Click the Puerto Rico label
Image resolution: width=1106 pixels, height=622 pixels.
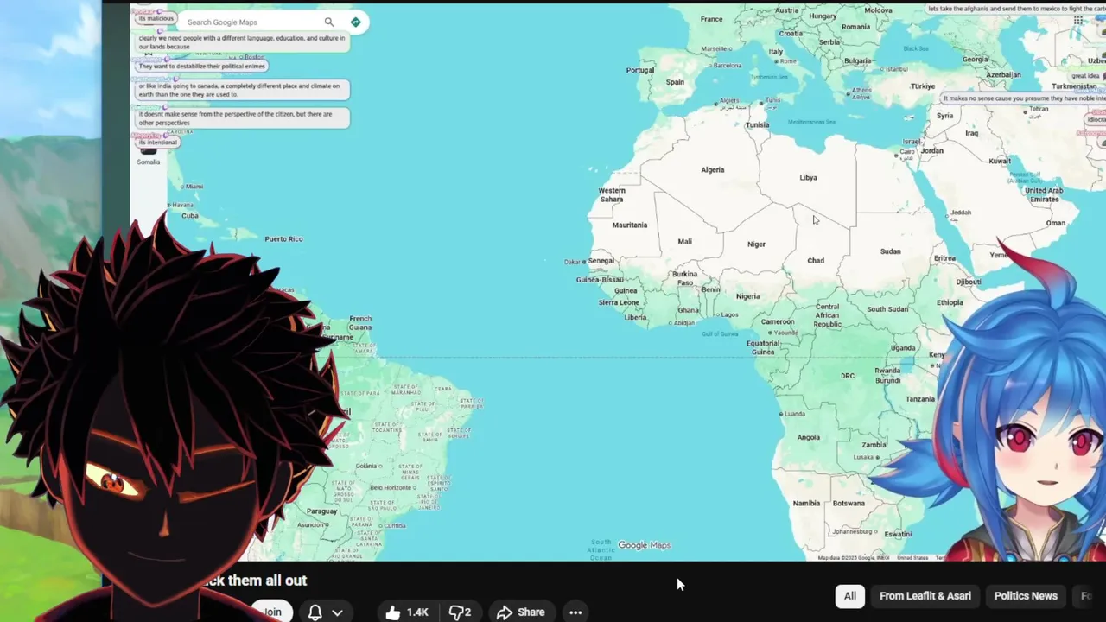(283, 239)
